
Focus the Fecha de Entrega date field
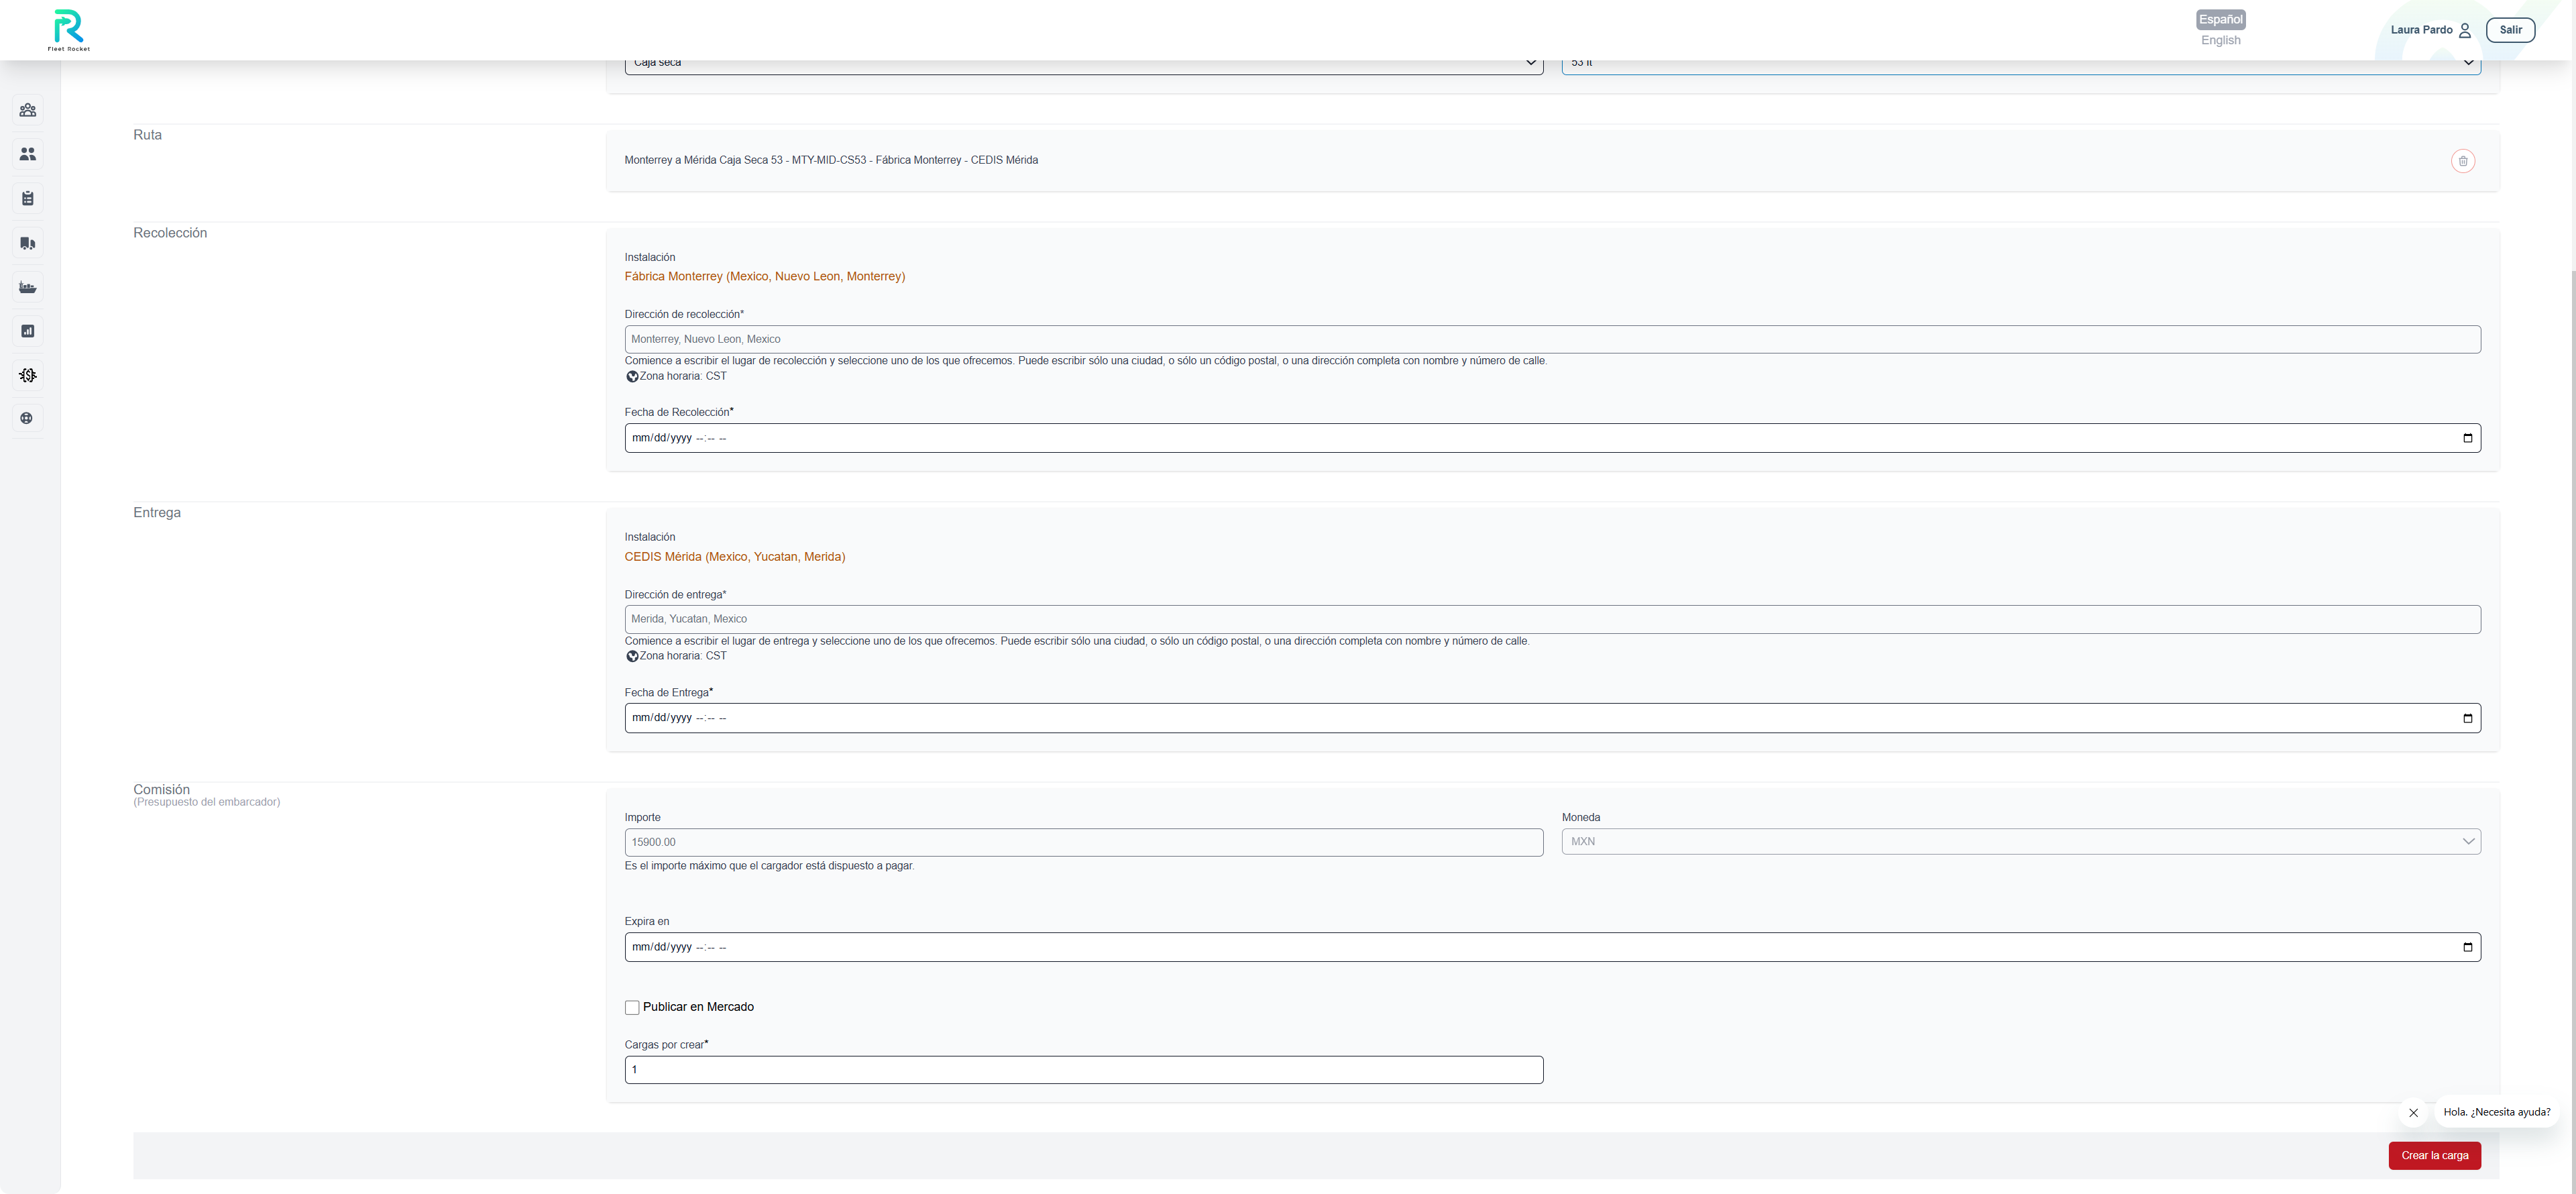1552,718
